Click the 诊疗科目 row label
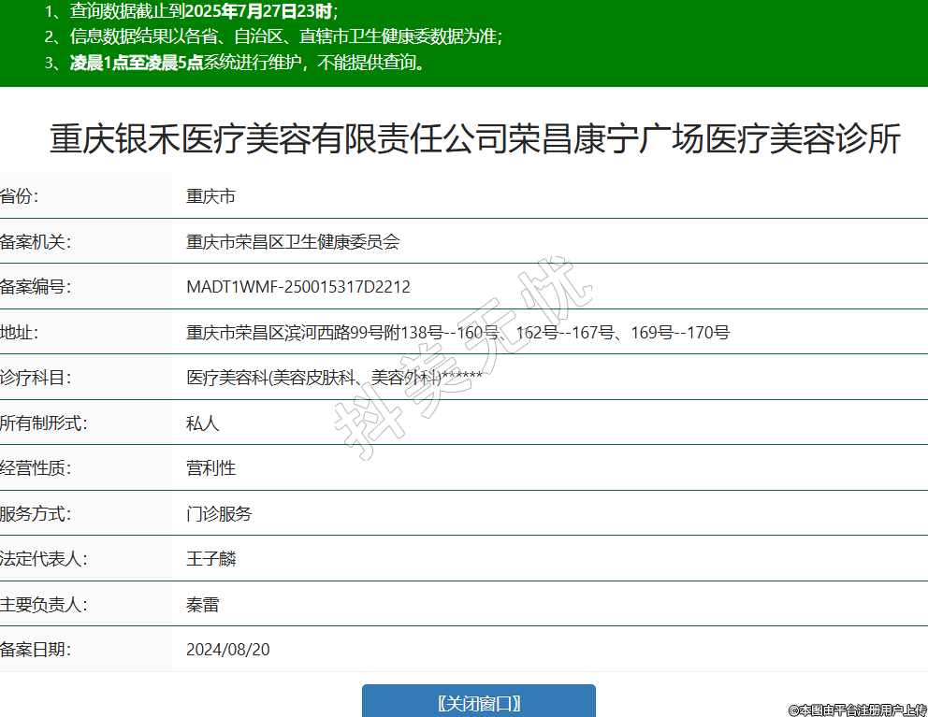 pyautogui.click(x=36, y=378)
